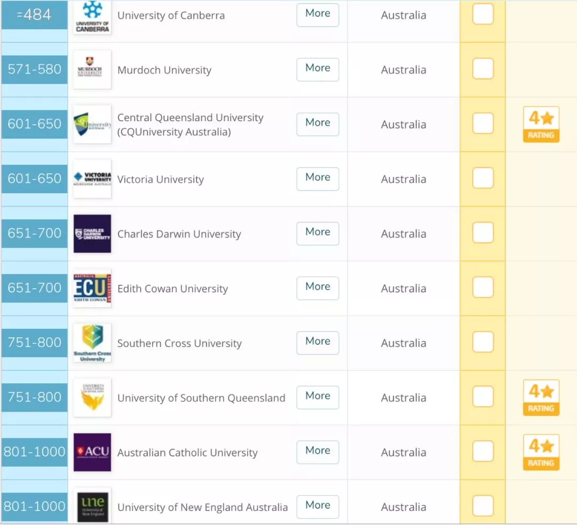
Task: Click the 571-580 rank cell
Action: pos(35,69)
